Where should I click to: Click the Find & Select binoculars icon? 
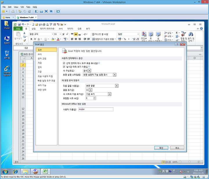(x=191, y=34)
